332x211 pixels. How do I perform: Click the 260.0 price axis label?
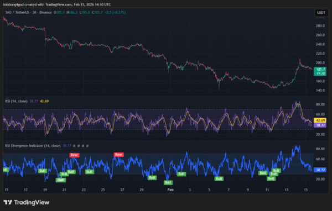[320, 35]
